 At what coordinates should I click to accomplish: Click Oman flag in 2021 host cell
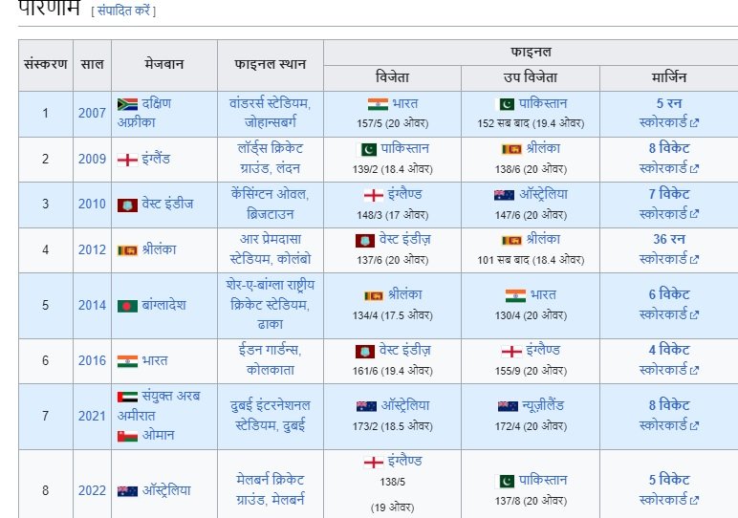(x=127, y=434)
